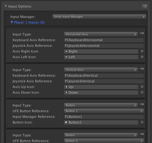Viewport: 152px width, 143px height.
Task: Pick object for Button Icon field
Action: [142, 122]
